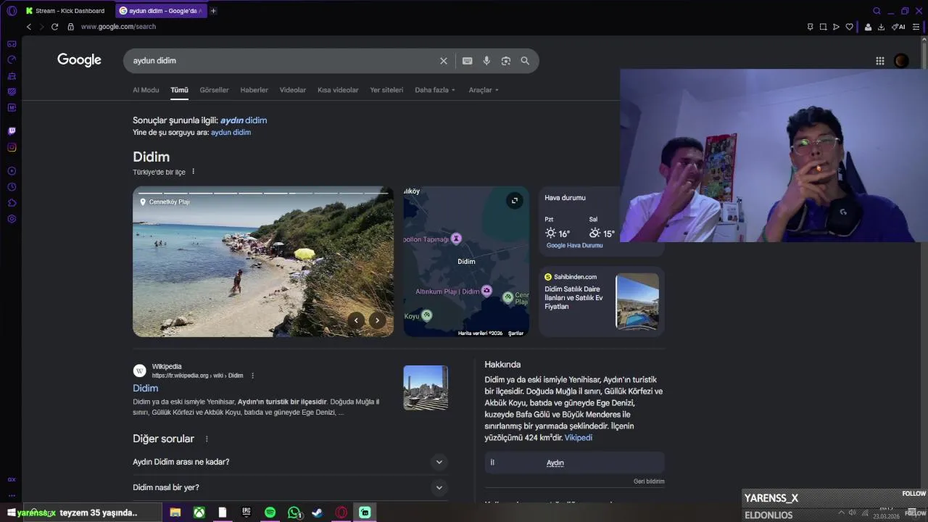Screen dimensions: 928x522
Task: Open Xbox app from the taskbar
Action: tap(199, 513)
